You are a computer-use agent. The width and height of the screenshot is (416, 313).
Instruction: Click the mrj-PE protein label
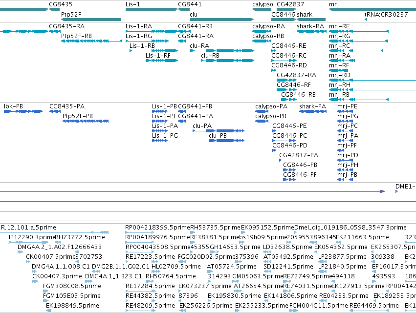click(x=347, y=107)
